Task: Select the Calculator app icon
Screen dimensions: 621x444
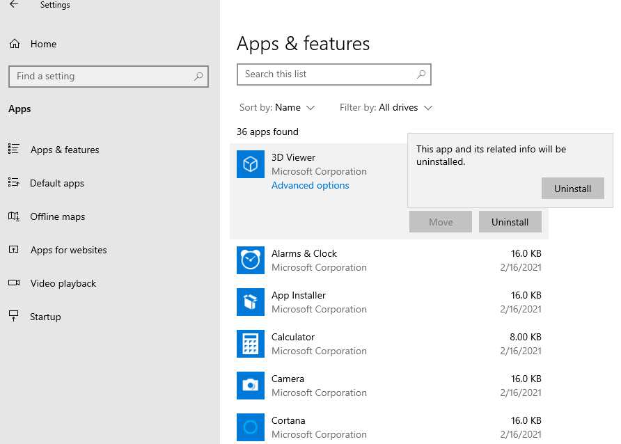Action: (x=251, y=344)
